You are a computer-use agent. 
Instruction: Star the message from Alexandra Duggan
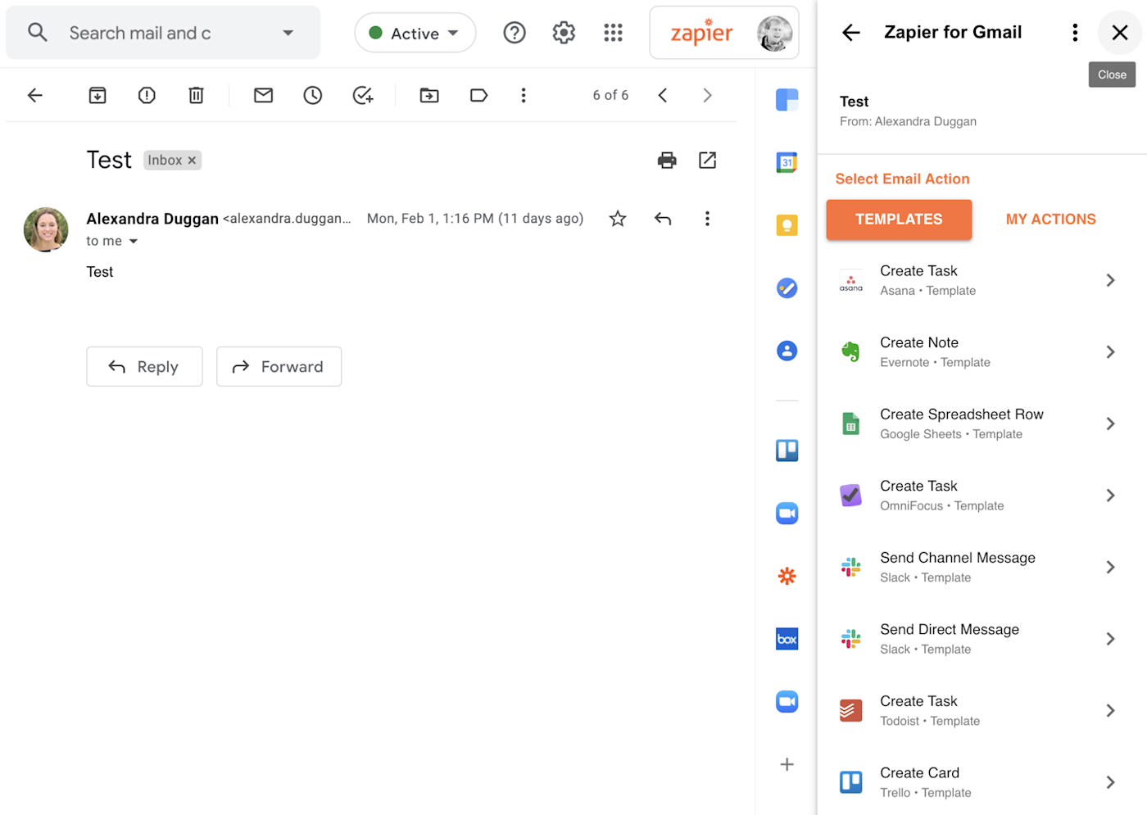pyautogui.click(x=618, y=219)
